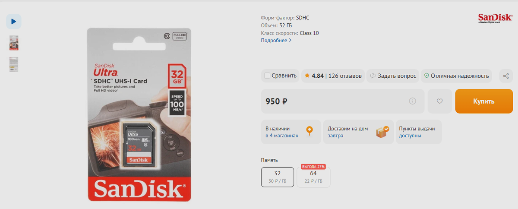Play the product video

coord(14,21)
